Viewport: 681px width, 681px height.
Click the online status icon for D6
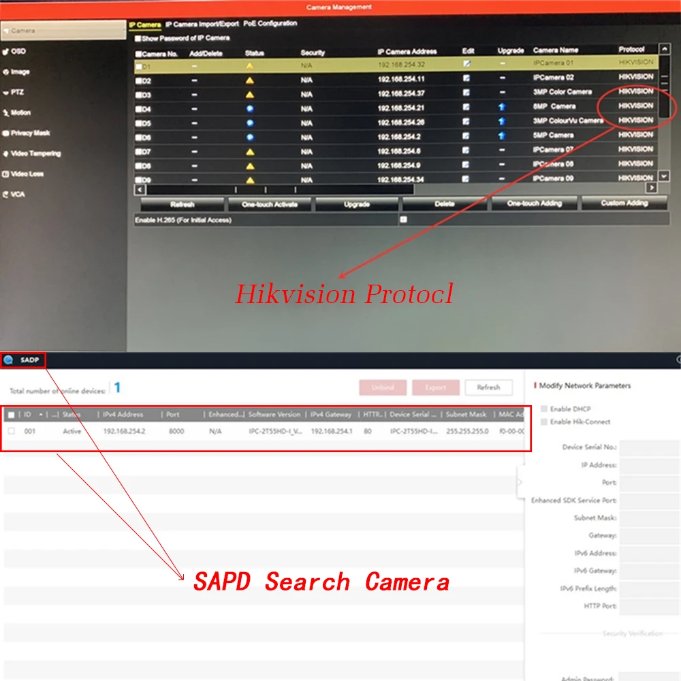(x=250, y=138)
